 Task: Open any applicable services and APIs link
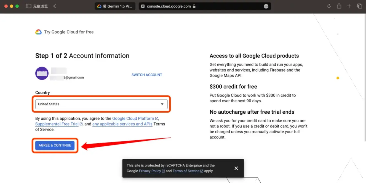pos(122,124)
